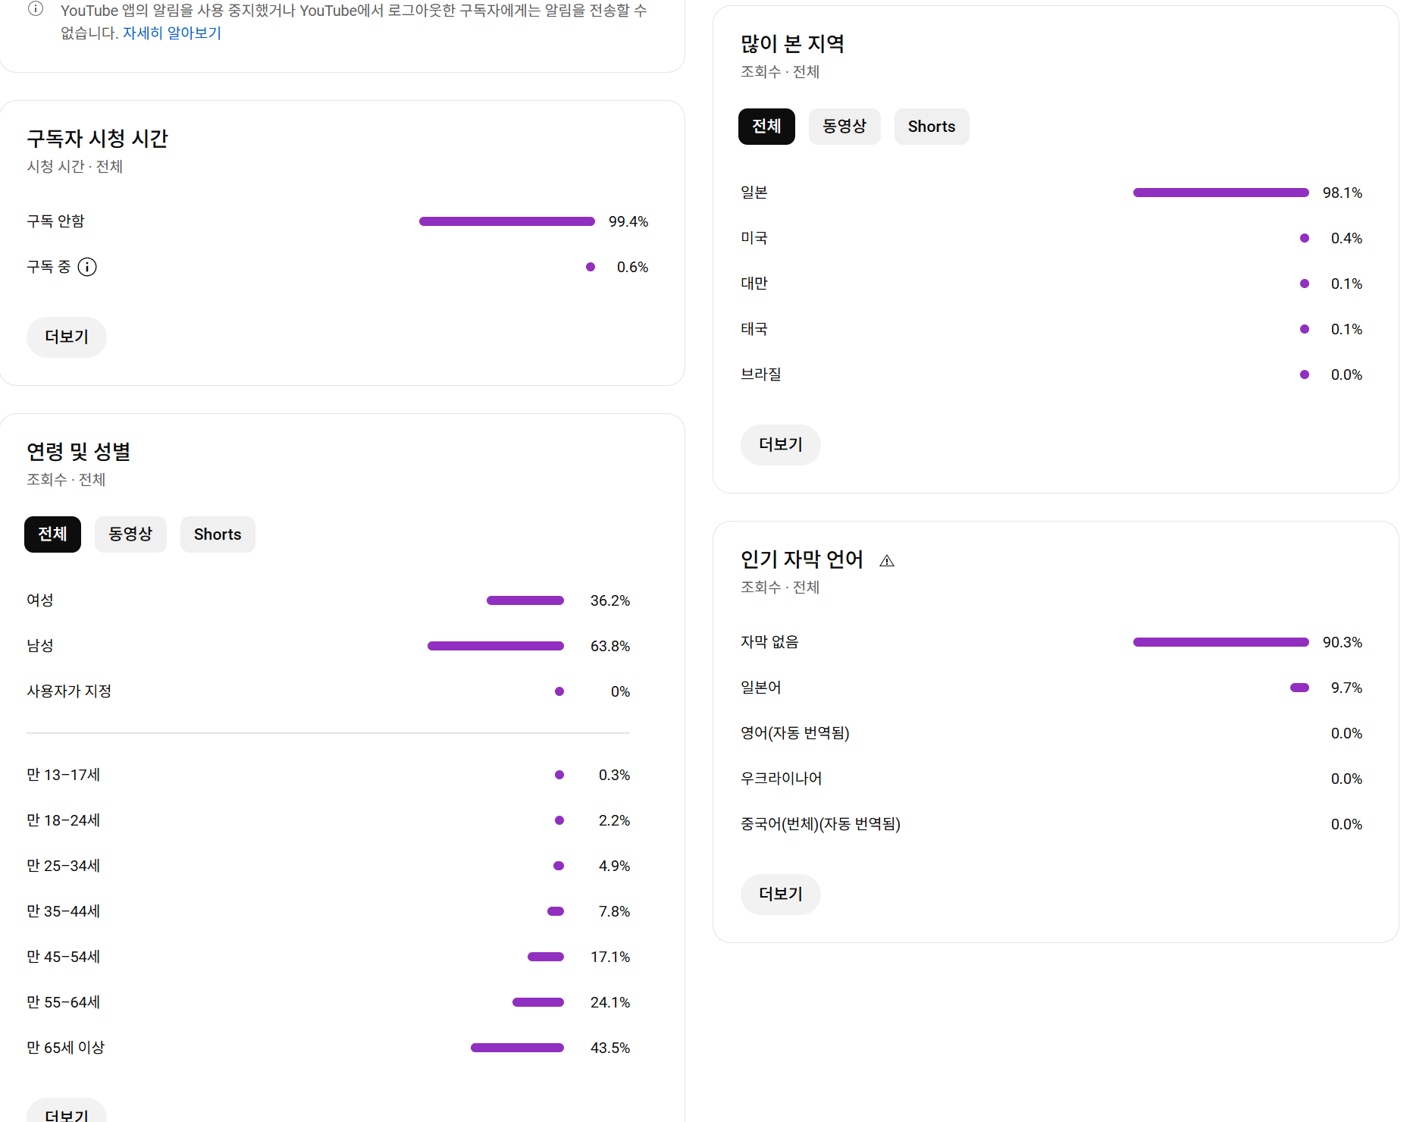Click the 남성 63.8% bar

496,646
